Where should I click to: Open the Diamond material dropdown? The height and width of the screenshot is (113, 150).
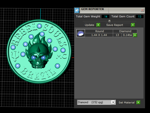(113, 102)
